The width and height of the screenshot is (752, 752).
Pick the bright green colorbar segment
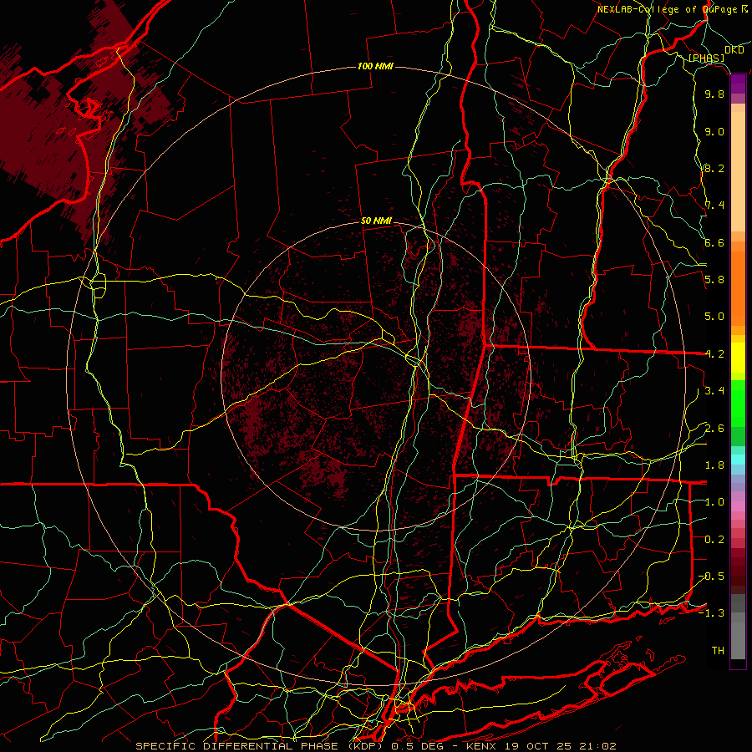point(738,403)
